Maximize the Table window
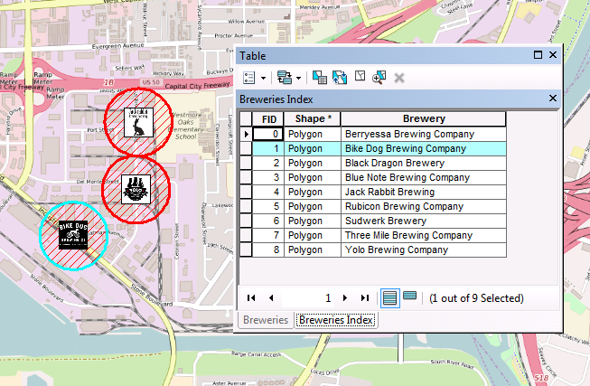 point(538,55)
